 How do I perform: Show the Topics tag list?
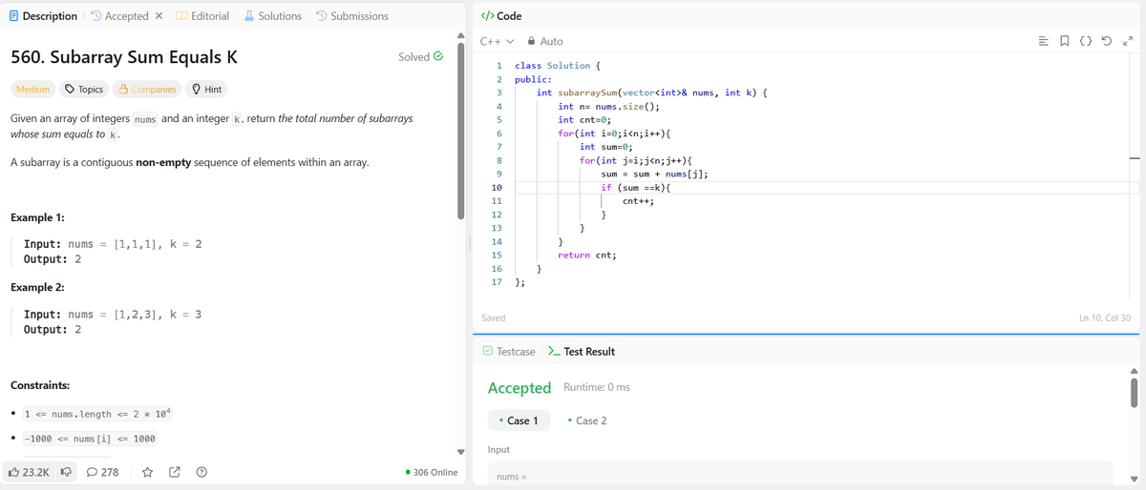point(83,89)
